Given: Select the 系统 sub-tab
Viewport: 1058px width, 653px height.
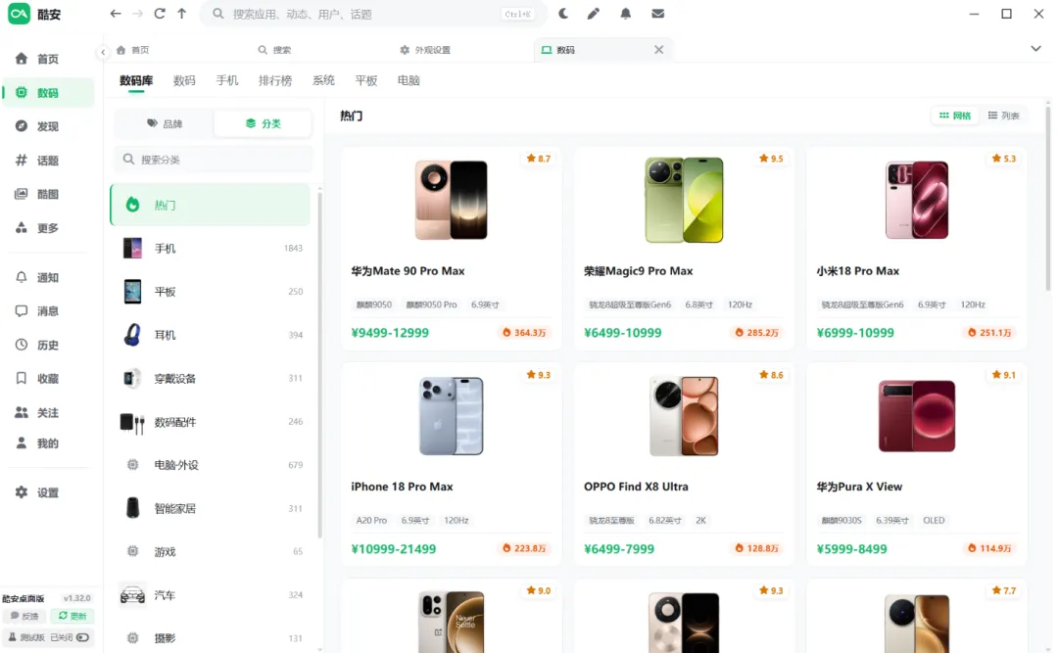Looking at the screenshot, I should [323, 80].
